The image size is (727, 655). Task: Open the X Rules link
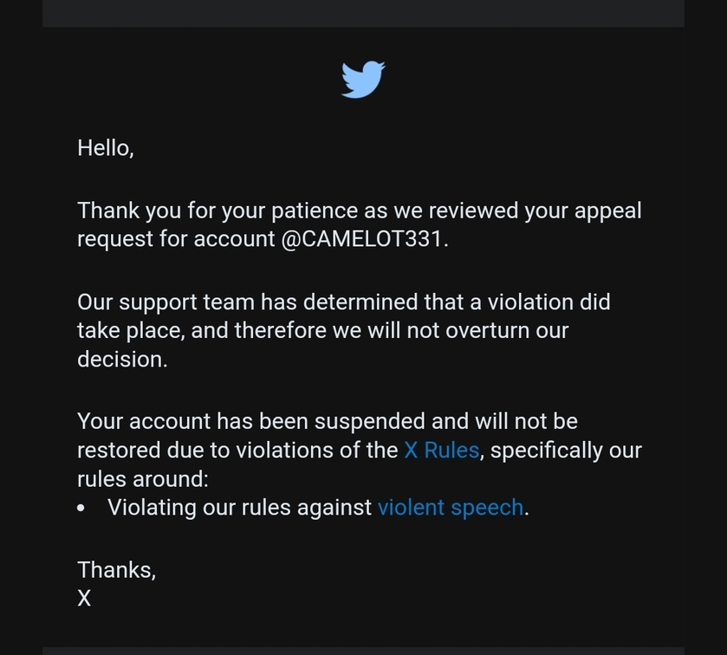pos(441,451)
